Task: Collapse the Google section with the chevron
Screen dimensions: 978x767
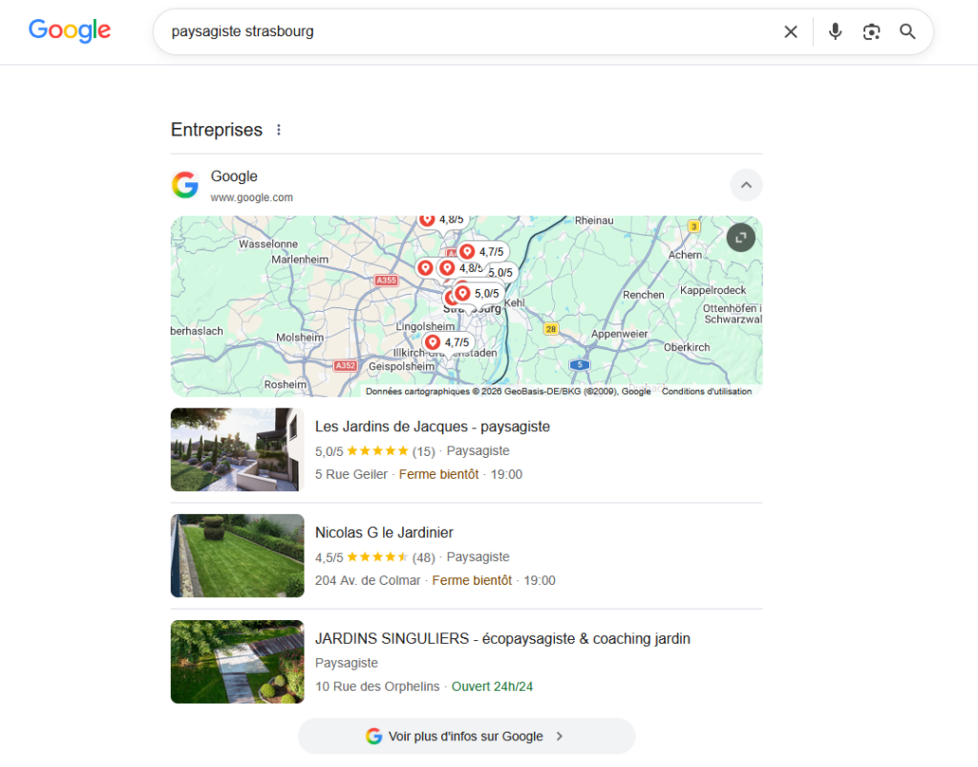Action: [746, 185]
